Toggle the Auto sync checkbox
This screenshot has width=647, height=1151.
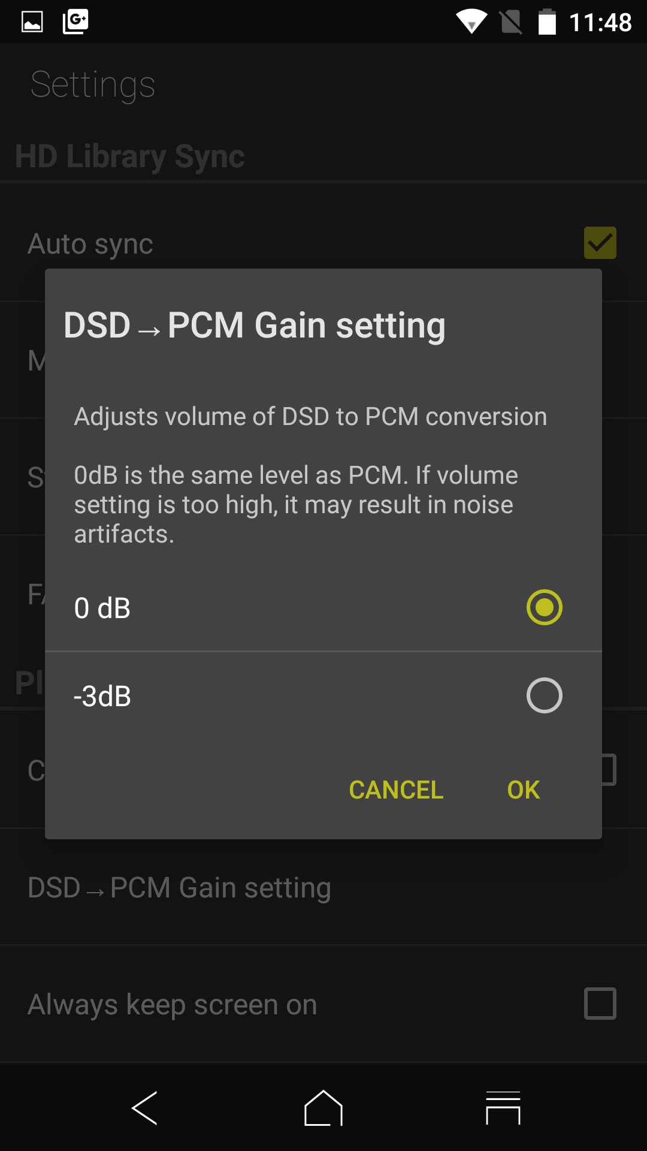[600, 243]
